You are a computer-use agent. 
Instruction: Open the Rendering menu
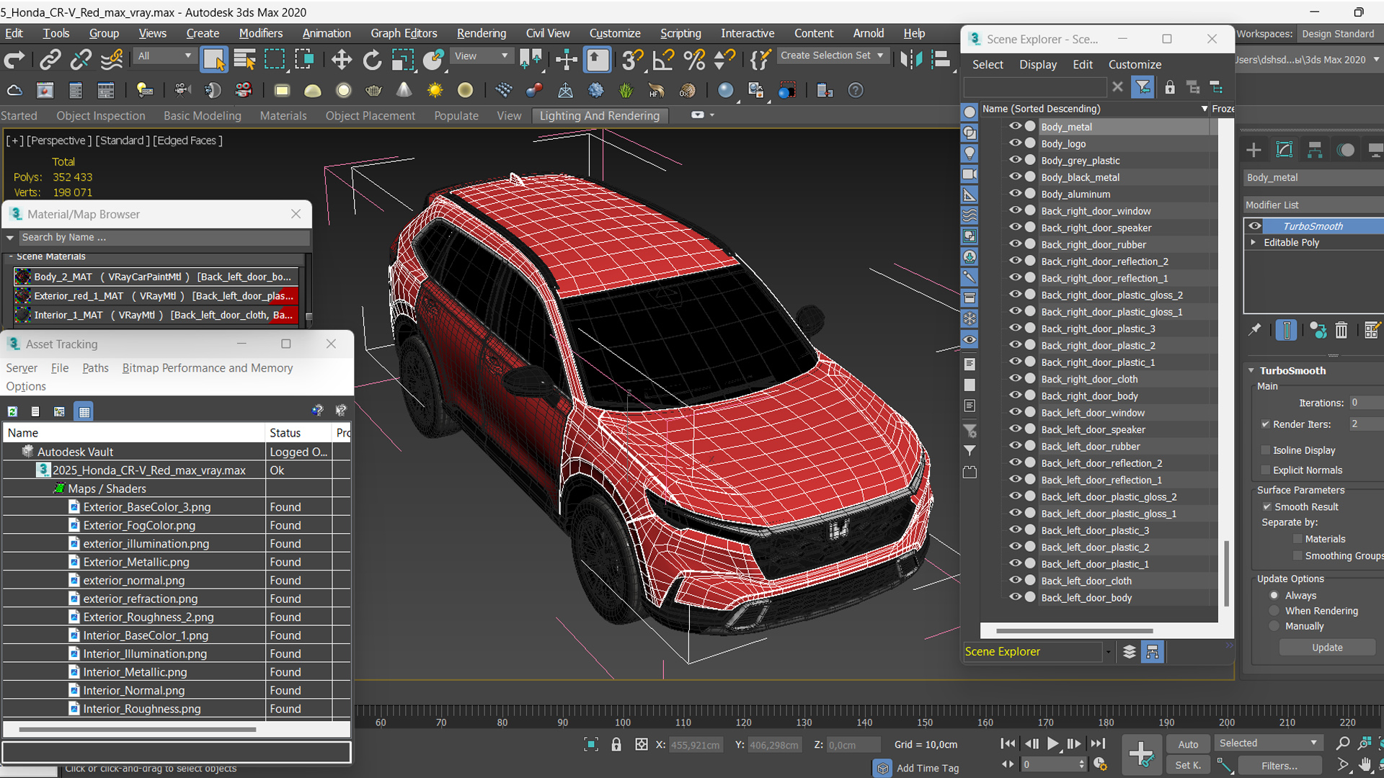[x=482, y=33]
